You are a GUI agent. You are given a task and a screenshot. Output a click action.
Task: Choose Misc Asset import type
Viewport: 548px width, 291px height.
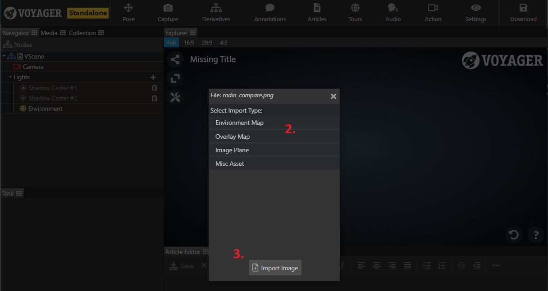[274, 164]
